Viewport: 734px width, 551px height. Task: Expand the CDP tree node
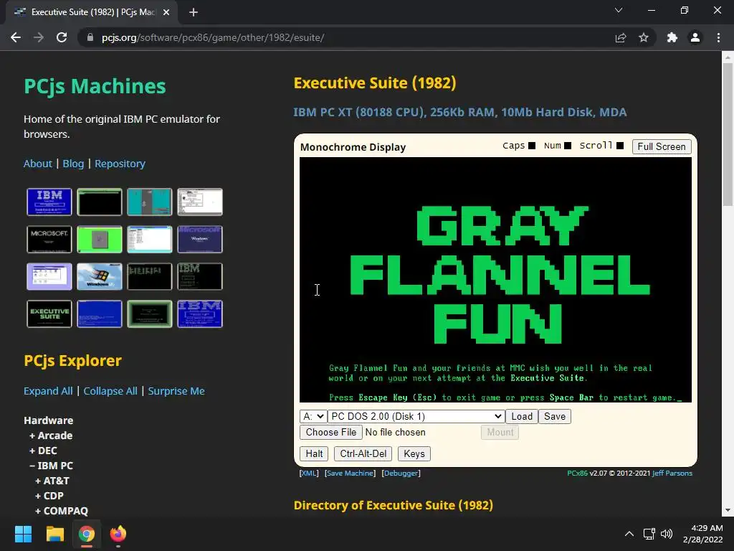coord(49,495)
